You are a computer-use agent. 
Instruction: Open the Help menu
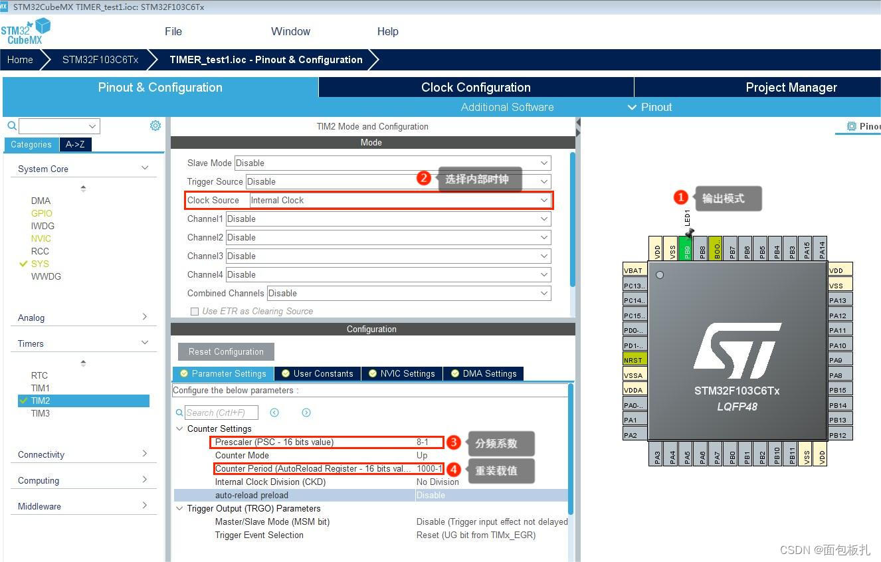click(x=388, y=31)
